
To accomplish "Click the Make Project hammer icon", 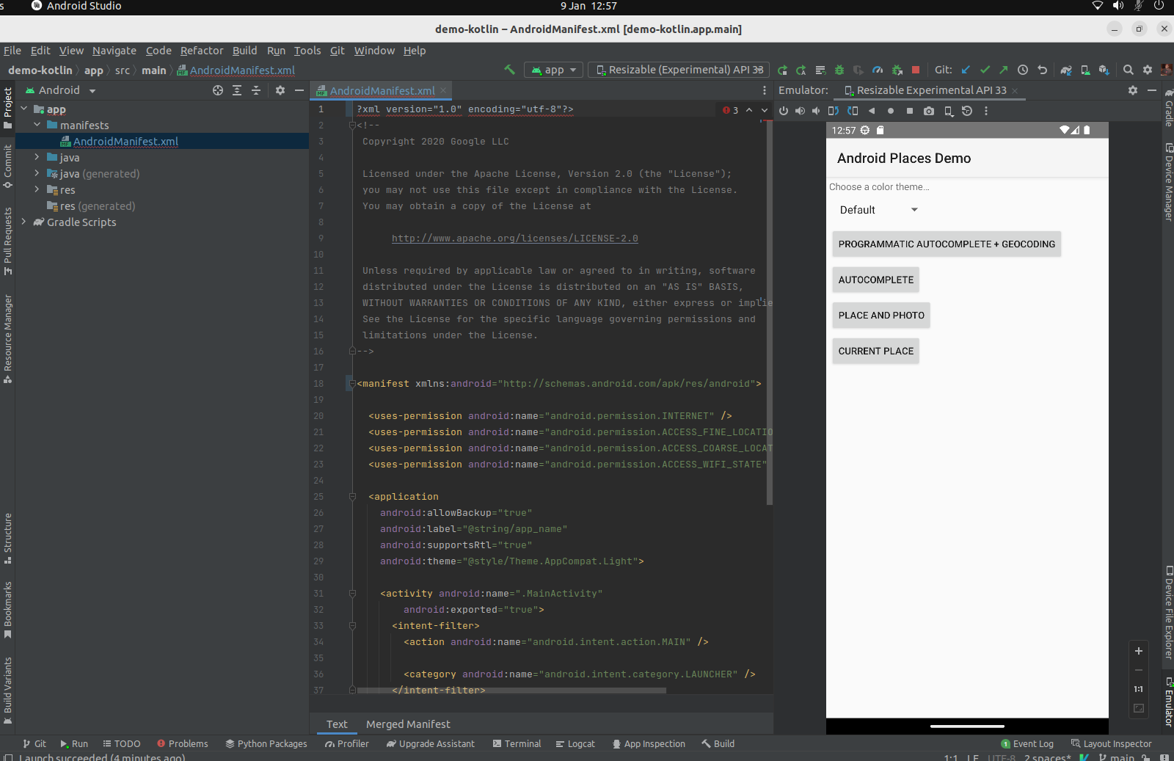I will point(509,70).
